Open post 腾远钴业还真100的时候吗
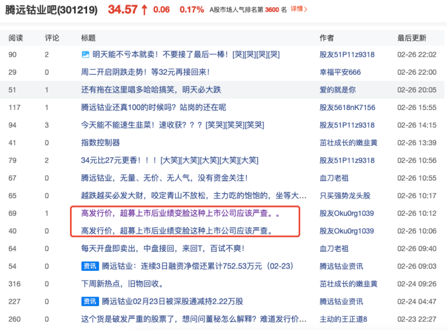Viewport: 447px width, 330px height. [154, 107]
